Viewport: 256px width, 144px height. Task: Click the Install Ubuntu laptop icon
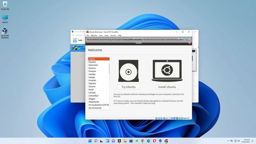point(167,71)
